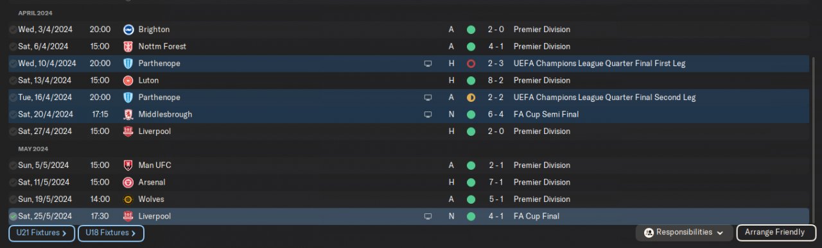Toggle the checkmark beside Sun, 5/5/2024 fixture
This screenshot has height=248, width=822.
[13, 165]
